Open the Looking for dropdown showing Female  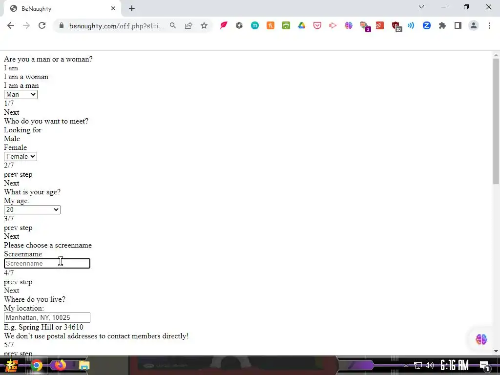[21, 156]
